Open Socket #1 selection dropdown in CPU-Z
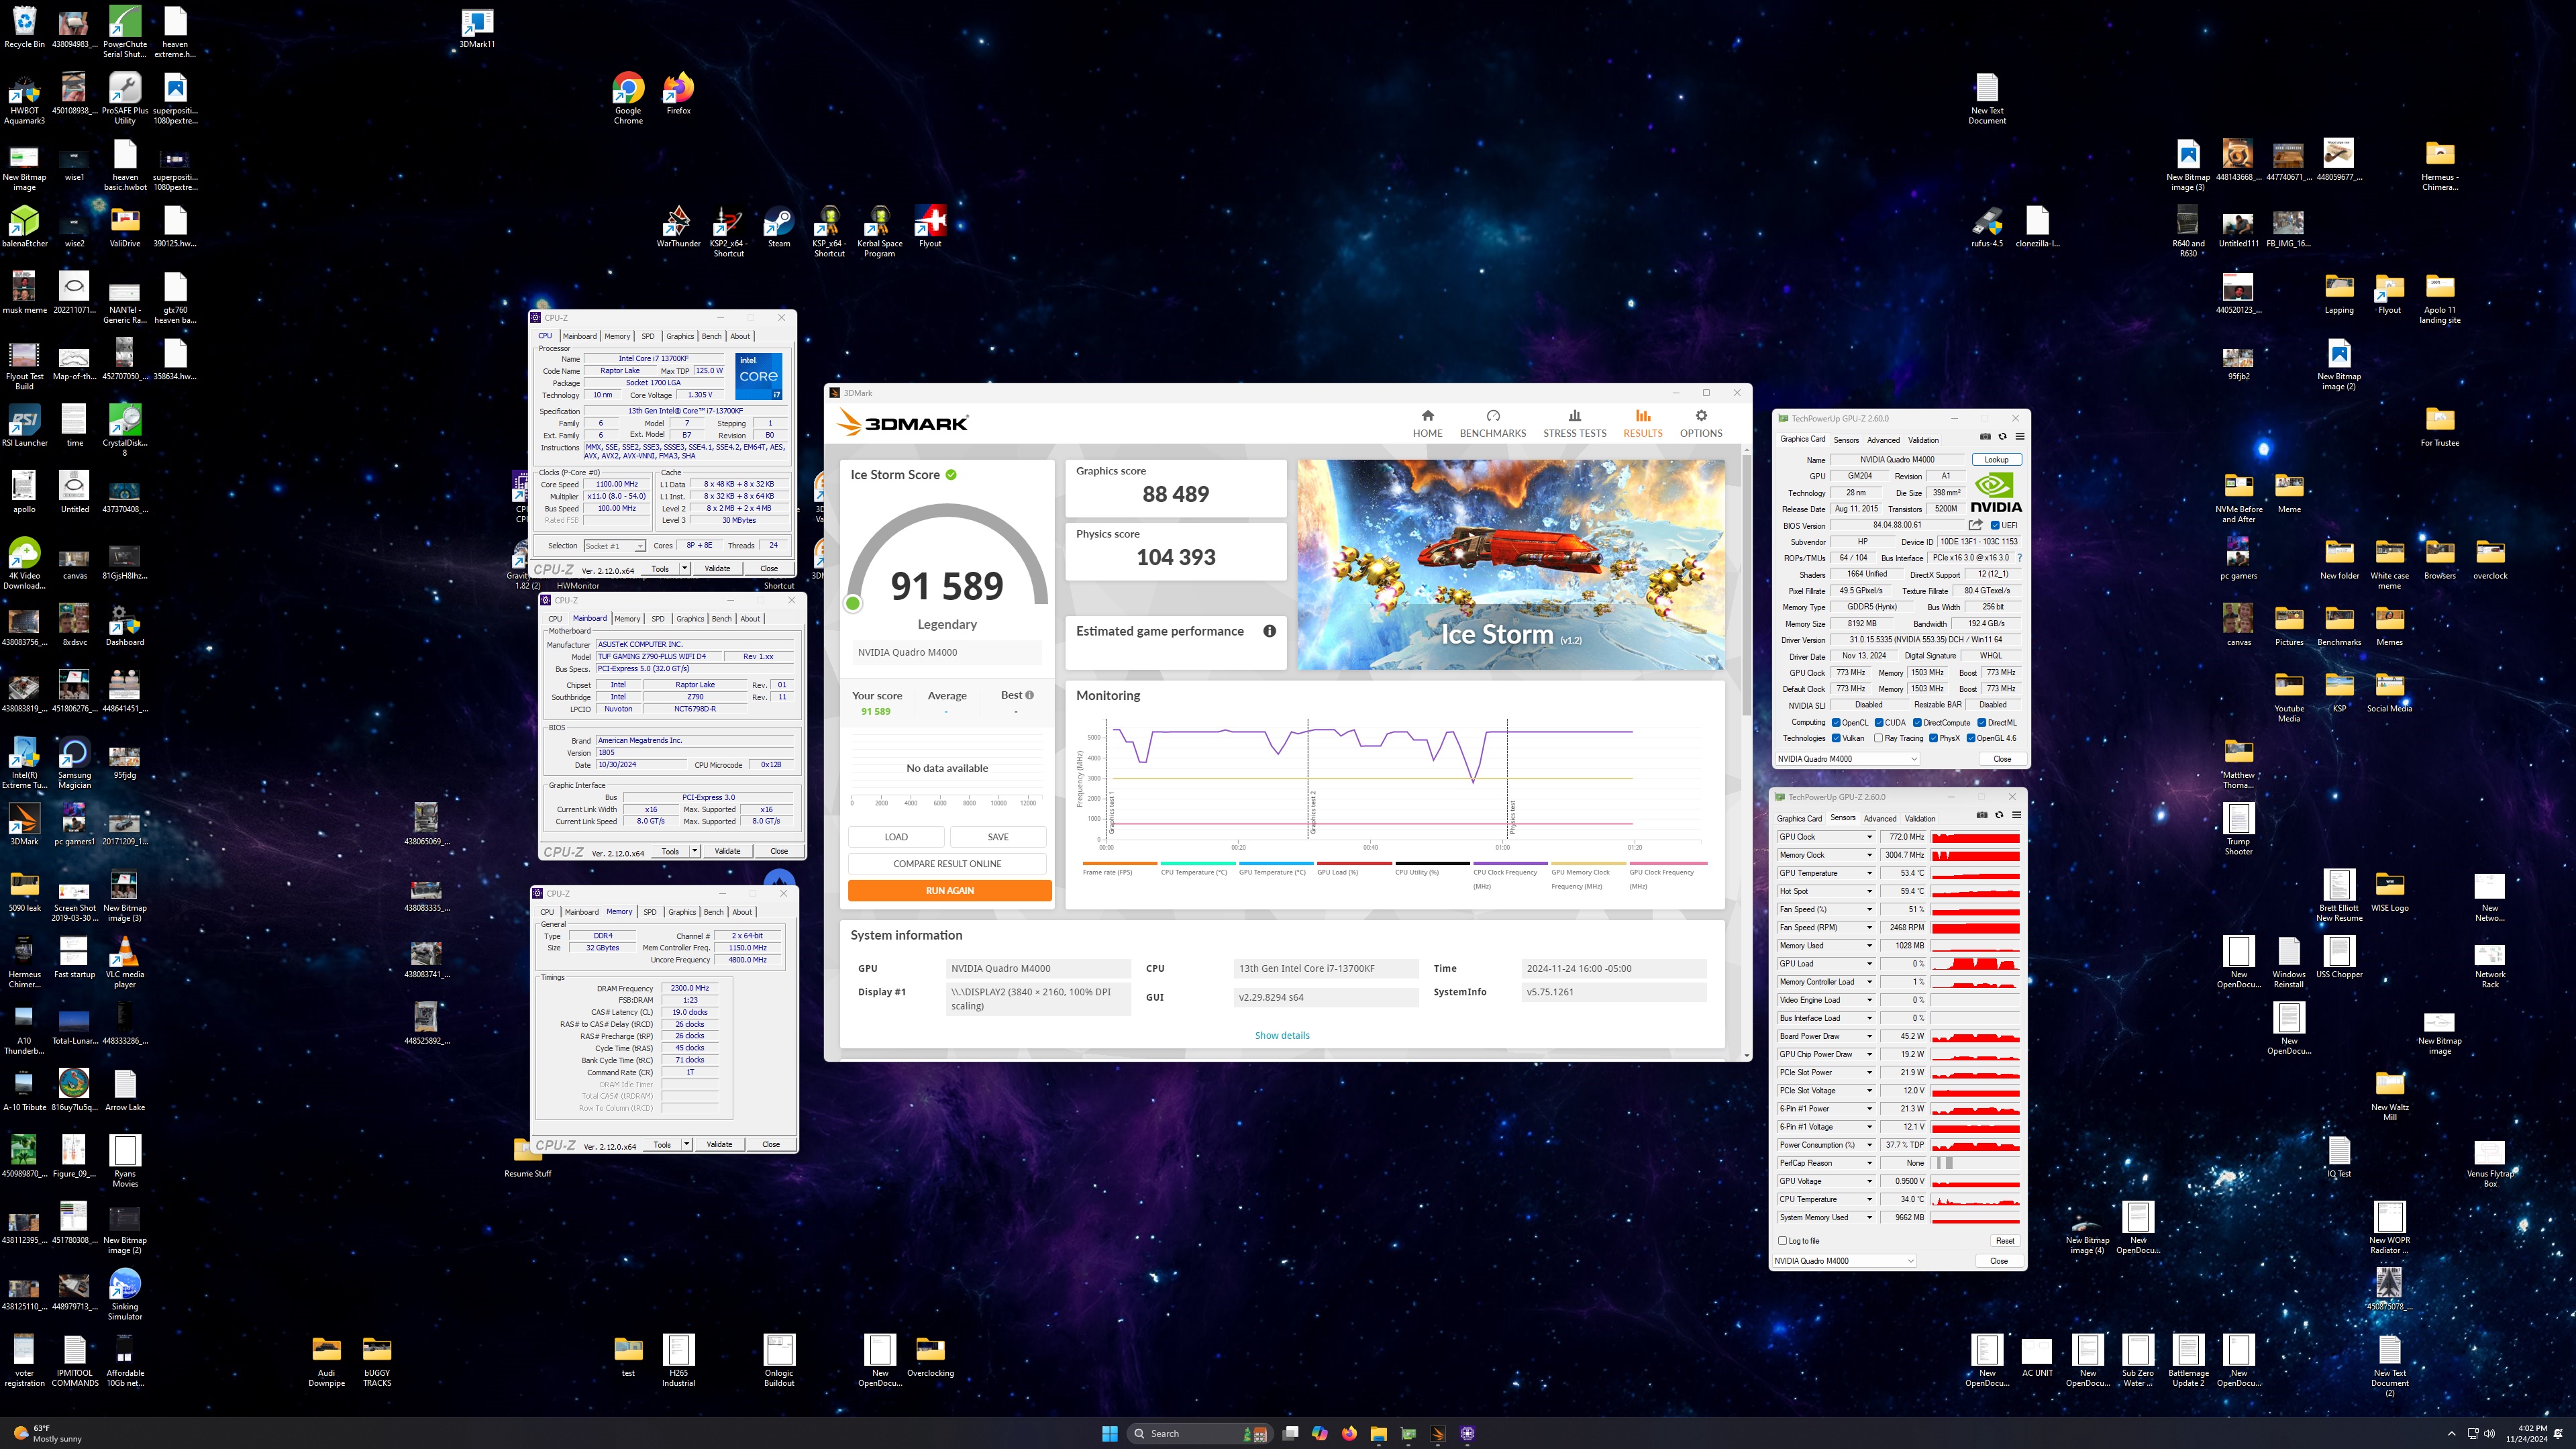Viewport: 2576px width, 1449px height. coord(614,546)
